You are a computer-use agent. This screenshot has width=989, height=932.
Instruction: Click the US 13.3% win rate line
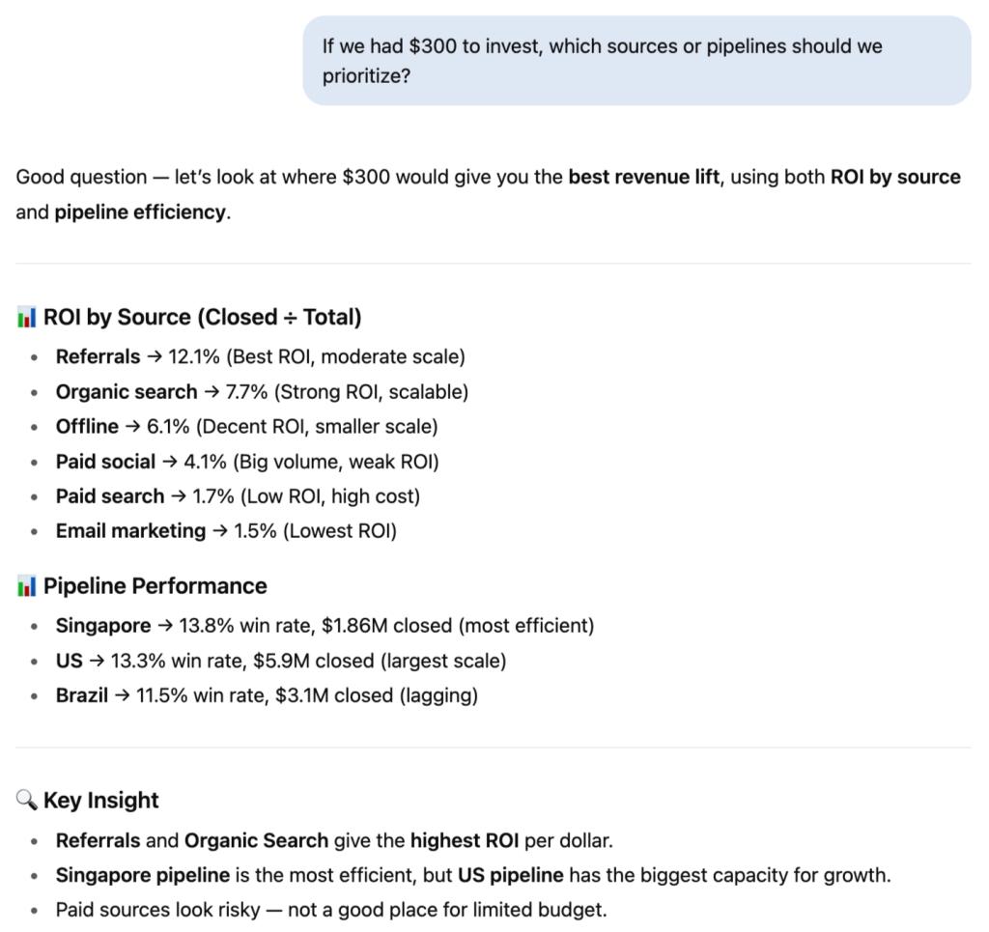(x=281, y=662)
